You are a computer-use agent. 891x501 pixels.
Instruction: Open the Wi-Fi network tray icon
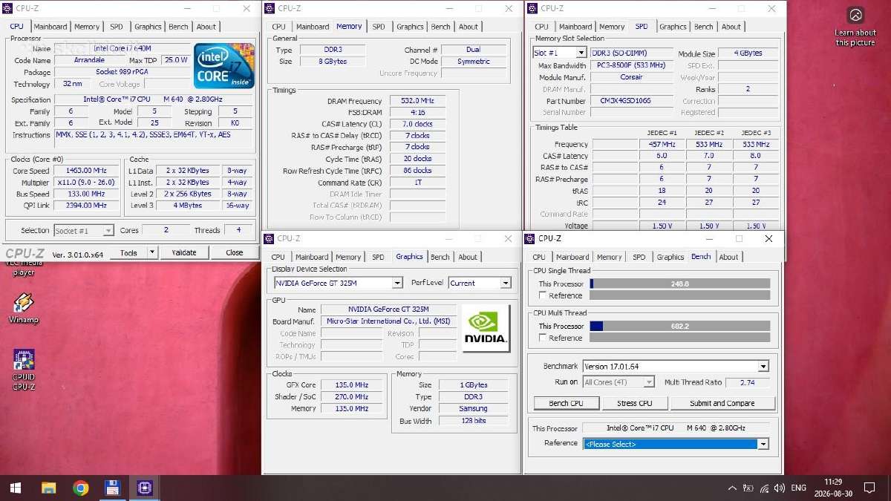tap(764, 488)
